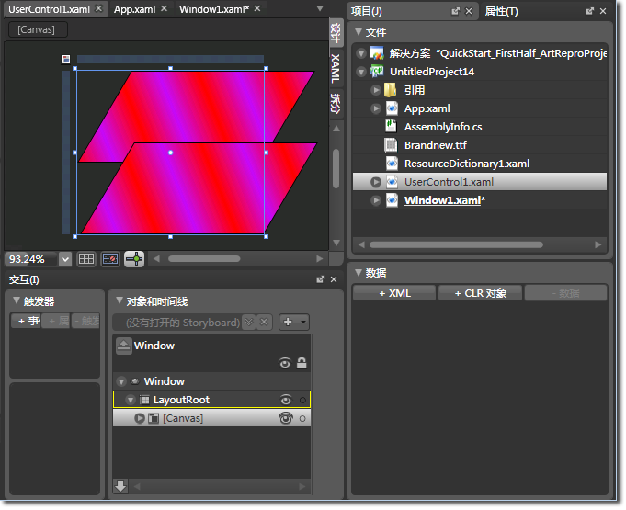Click the layout mode icon above the artboard
The image size is (626, 510).
point(66,60)
